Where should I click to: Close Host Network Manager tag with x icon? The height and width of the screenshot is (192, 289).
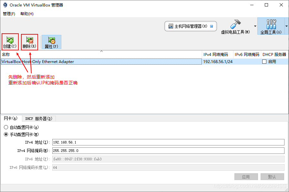(x=212, y=26)
